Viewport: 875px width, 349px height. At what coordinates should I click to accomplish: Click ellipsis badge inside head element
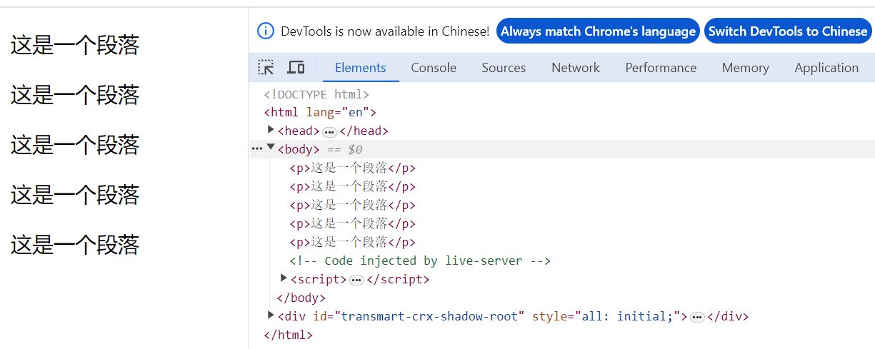click(x=329, y=131)
